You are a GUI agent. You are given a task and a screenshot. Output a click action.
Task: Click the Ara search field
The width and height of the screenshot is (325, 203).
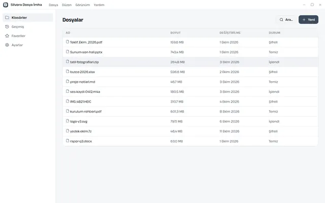point(286,20)
